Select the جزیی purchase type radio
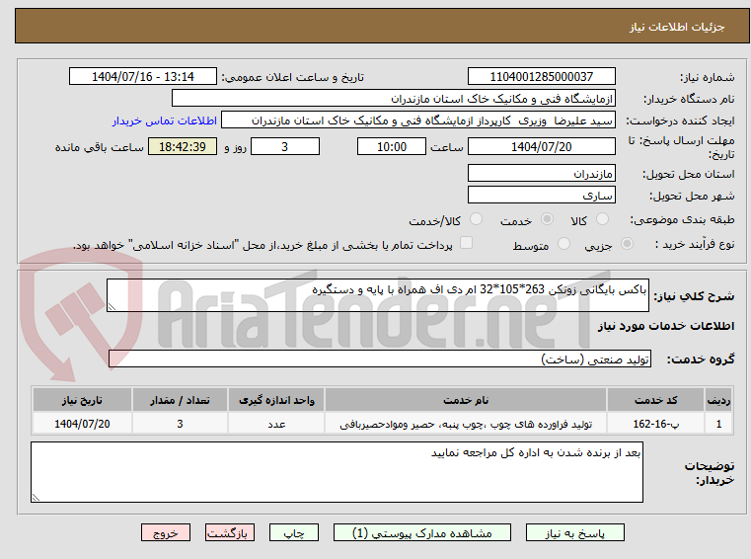The height and width of the screenshot is (559, 751). coord(627,244)
